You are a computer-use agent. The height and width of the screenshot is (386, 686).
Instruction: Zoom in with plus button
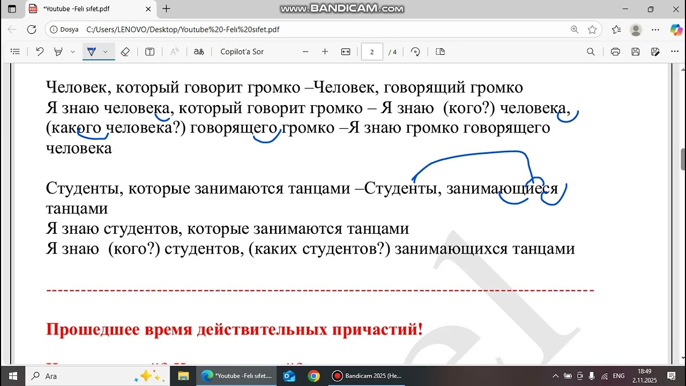coord(325,52)
